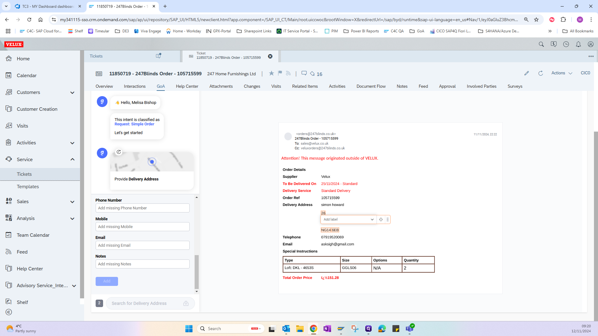598x336 pixels.
Task: Open OneNote from the taskbar
Action: [327, 329]
